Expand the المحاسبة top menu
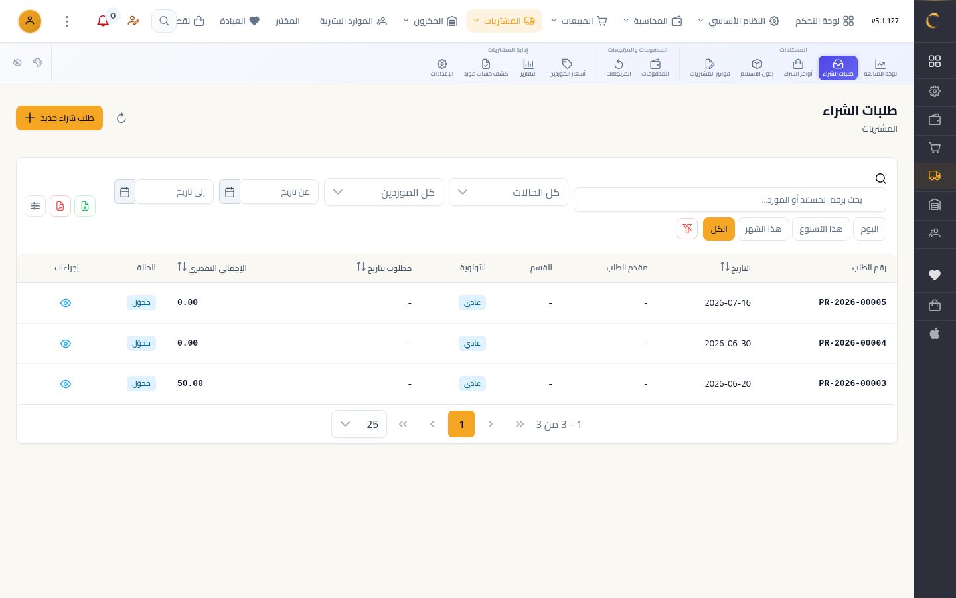Image resolution: width=956 pixels, height=598 pixels. pyautogui.click(x=653, y=21)
